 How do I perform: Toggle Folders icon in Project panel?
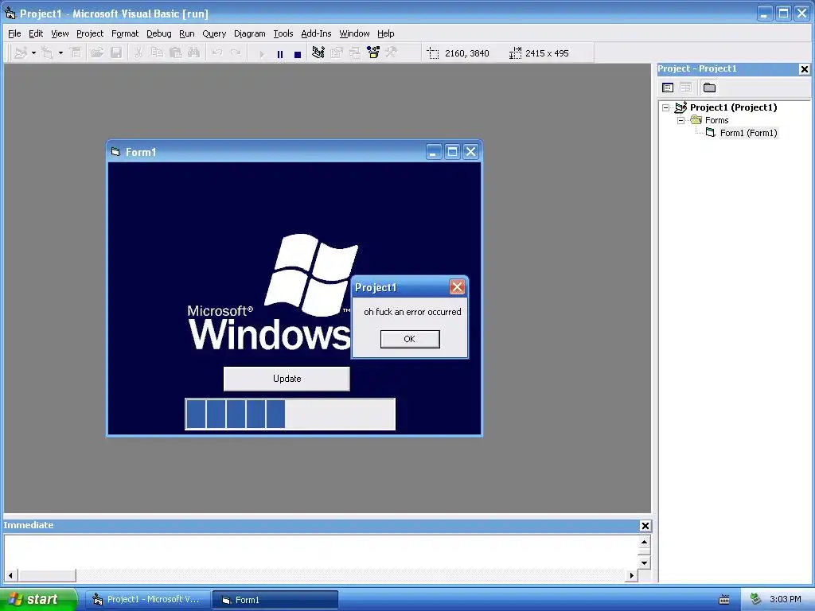pyautogui.click(x=709, y=88)
